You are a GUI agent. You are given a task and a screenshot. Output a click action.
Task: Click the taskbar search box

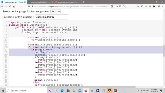[26, 91]
